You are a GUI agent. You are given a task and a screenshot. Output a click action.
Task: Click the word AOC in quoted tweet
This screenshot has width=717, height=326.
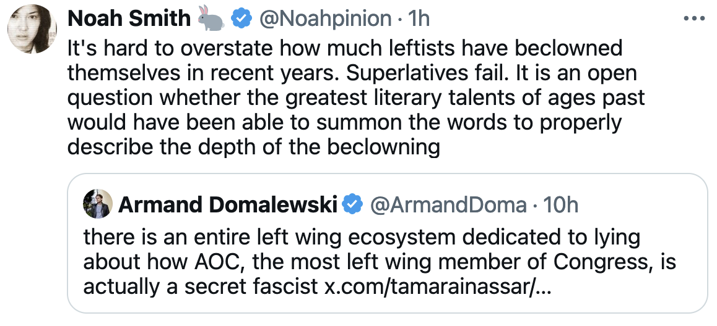point(207,262)
